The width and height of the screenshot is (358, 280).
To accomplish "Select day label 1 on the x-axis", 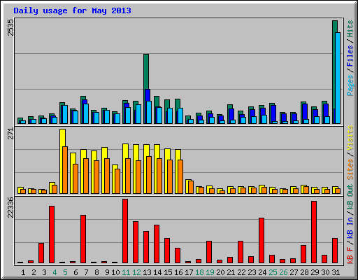I will pyautogui.click(x=23, y=272).
